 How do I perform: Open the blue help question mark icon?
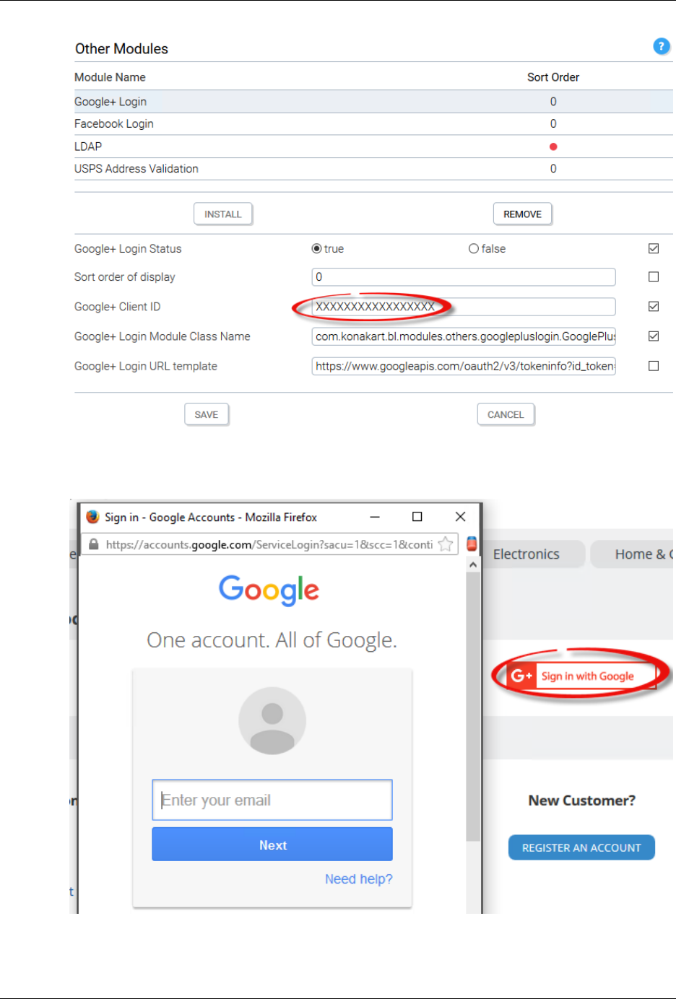661,46
